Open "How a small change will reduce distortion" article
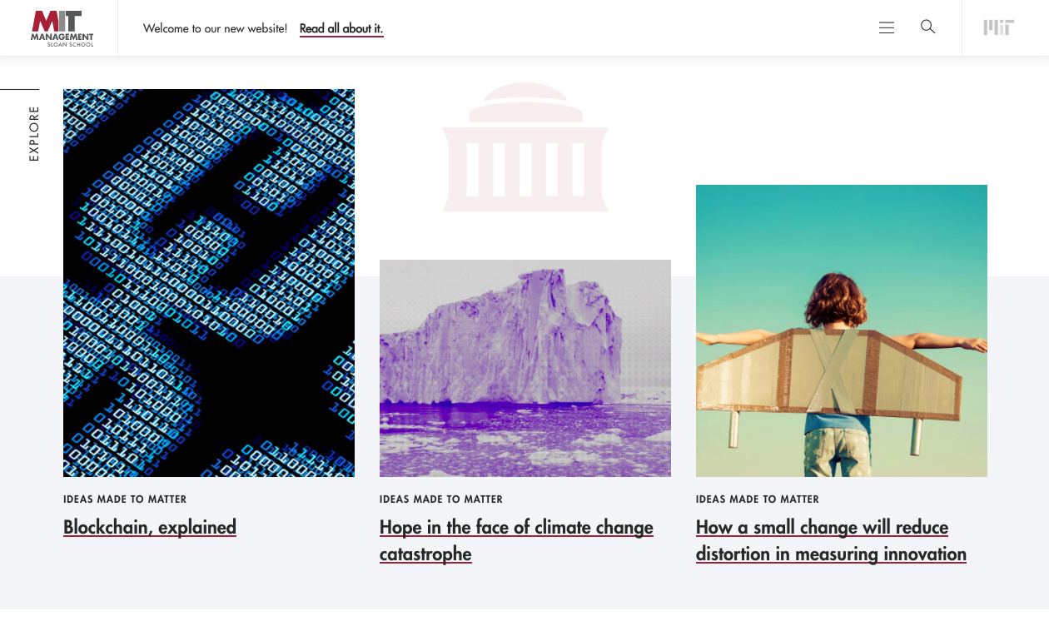Screen dimensions: 1049x626 831,540
